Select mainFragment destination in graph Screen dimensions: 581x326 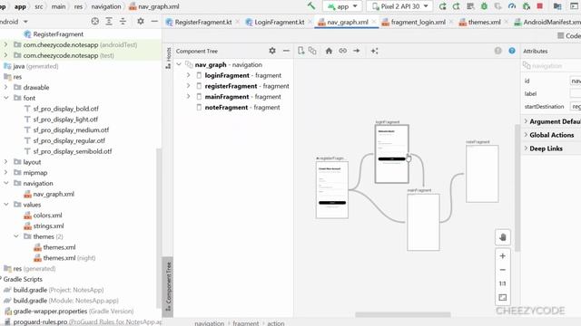point(423,222)
